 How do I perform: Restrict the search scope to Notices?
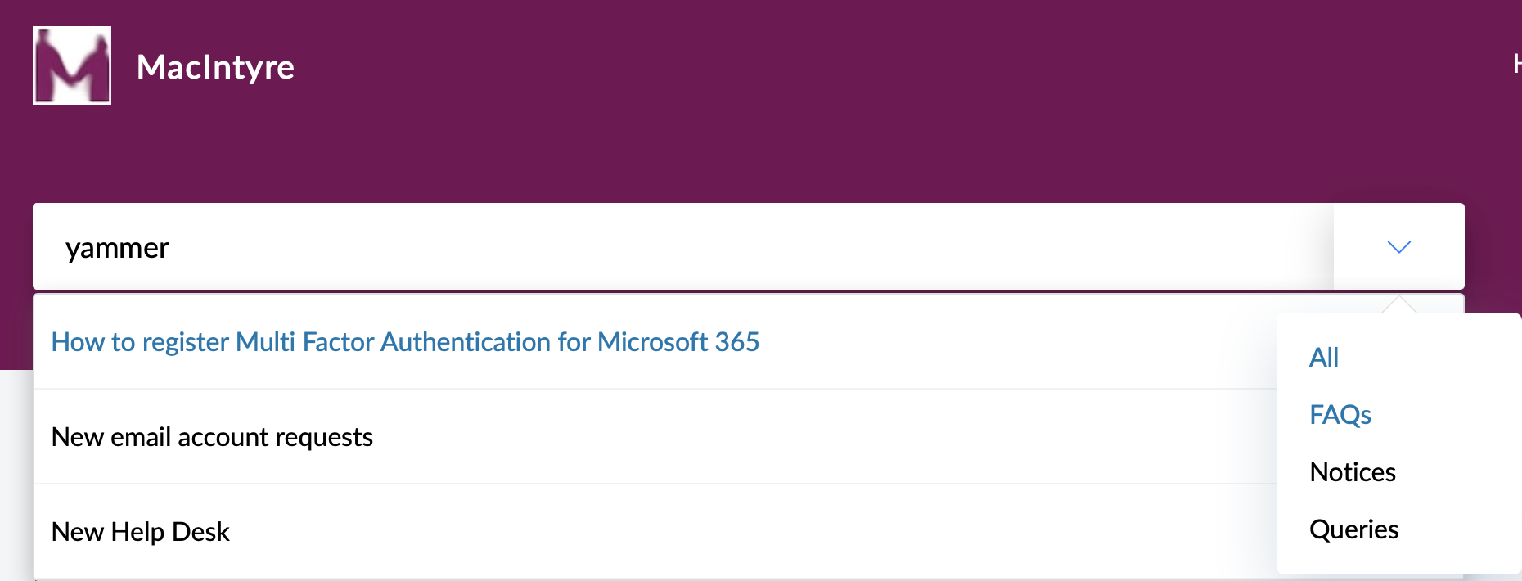pyautogui.click(x=1352, y=472)
